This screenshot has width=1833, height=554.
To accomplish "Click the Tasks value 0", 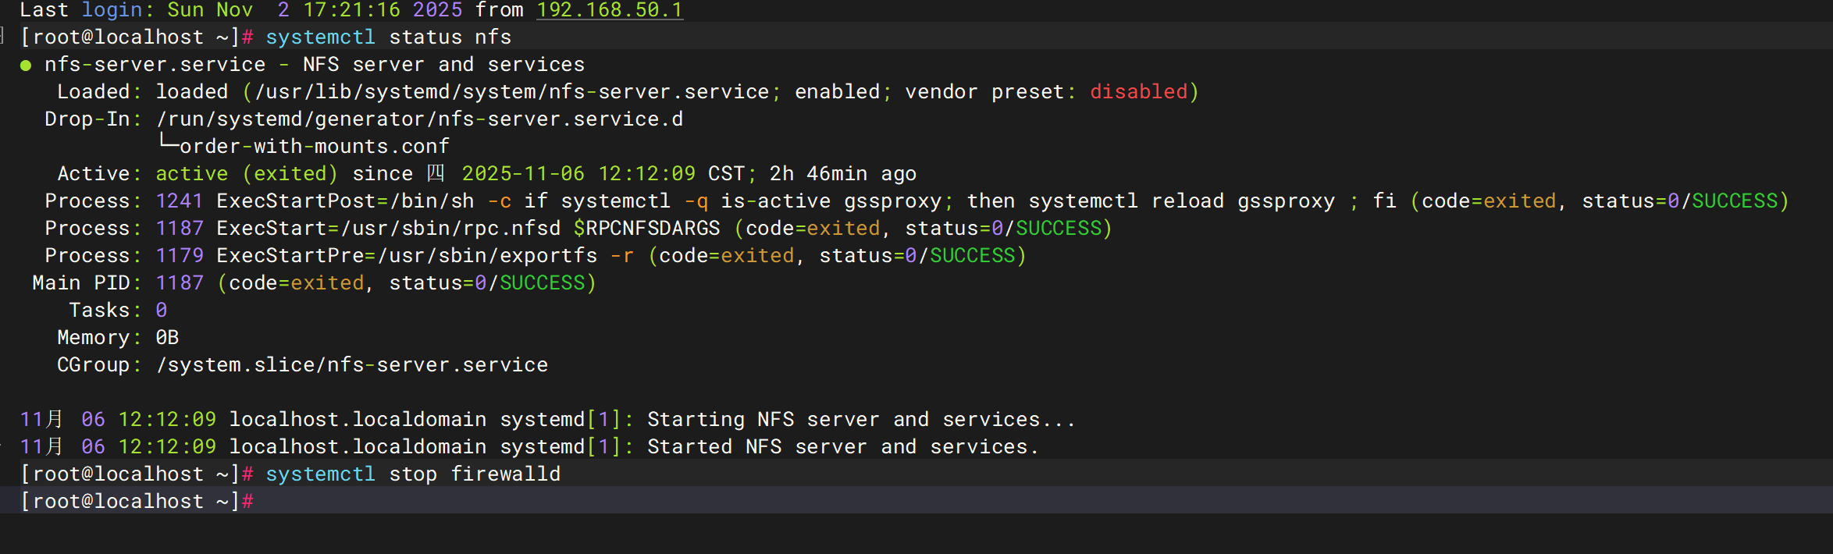I will (162, 311).
